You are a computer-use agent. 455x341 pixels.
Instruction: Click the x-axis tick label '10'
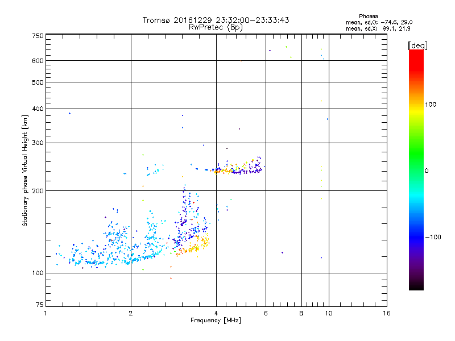pos(329,313)
